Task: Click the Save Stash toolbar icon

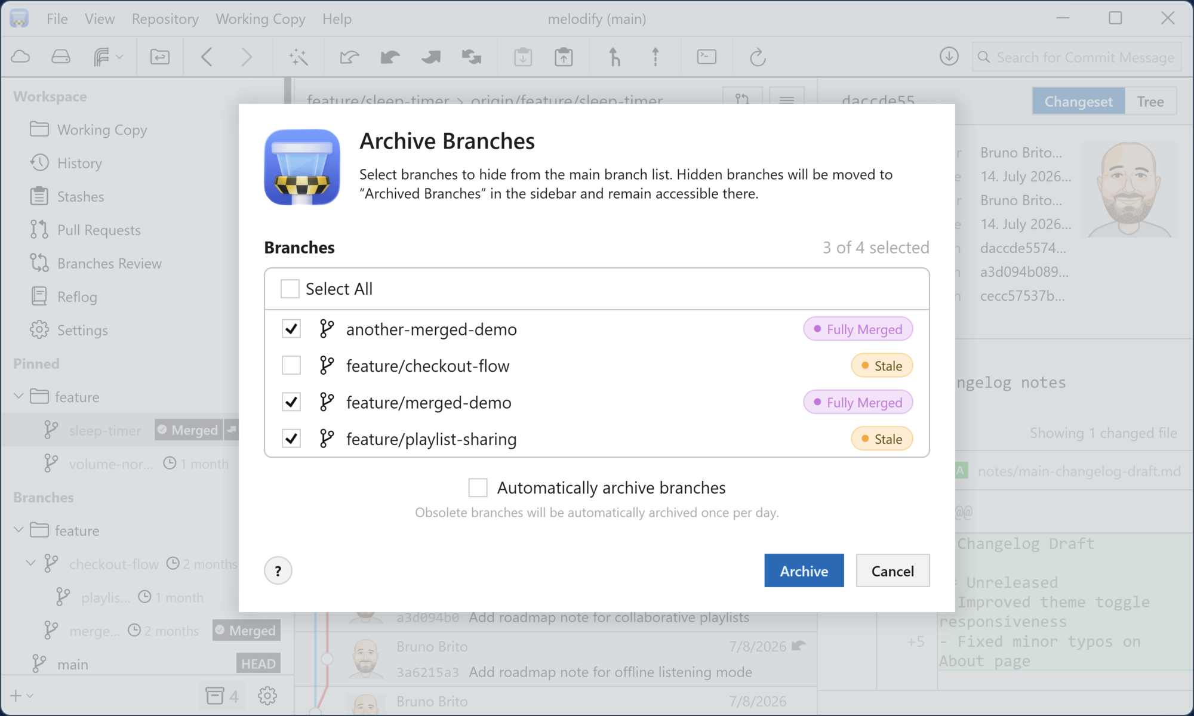Action: [x=523, y=57]
